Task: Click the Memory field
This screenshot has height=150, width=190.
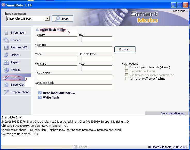Action: [x=58, y=39]
